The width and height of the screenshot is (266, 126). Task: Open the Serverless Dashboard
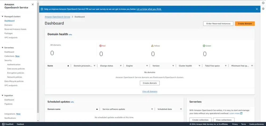(9, 52)
